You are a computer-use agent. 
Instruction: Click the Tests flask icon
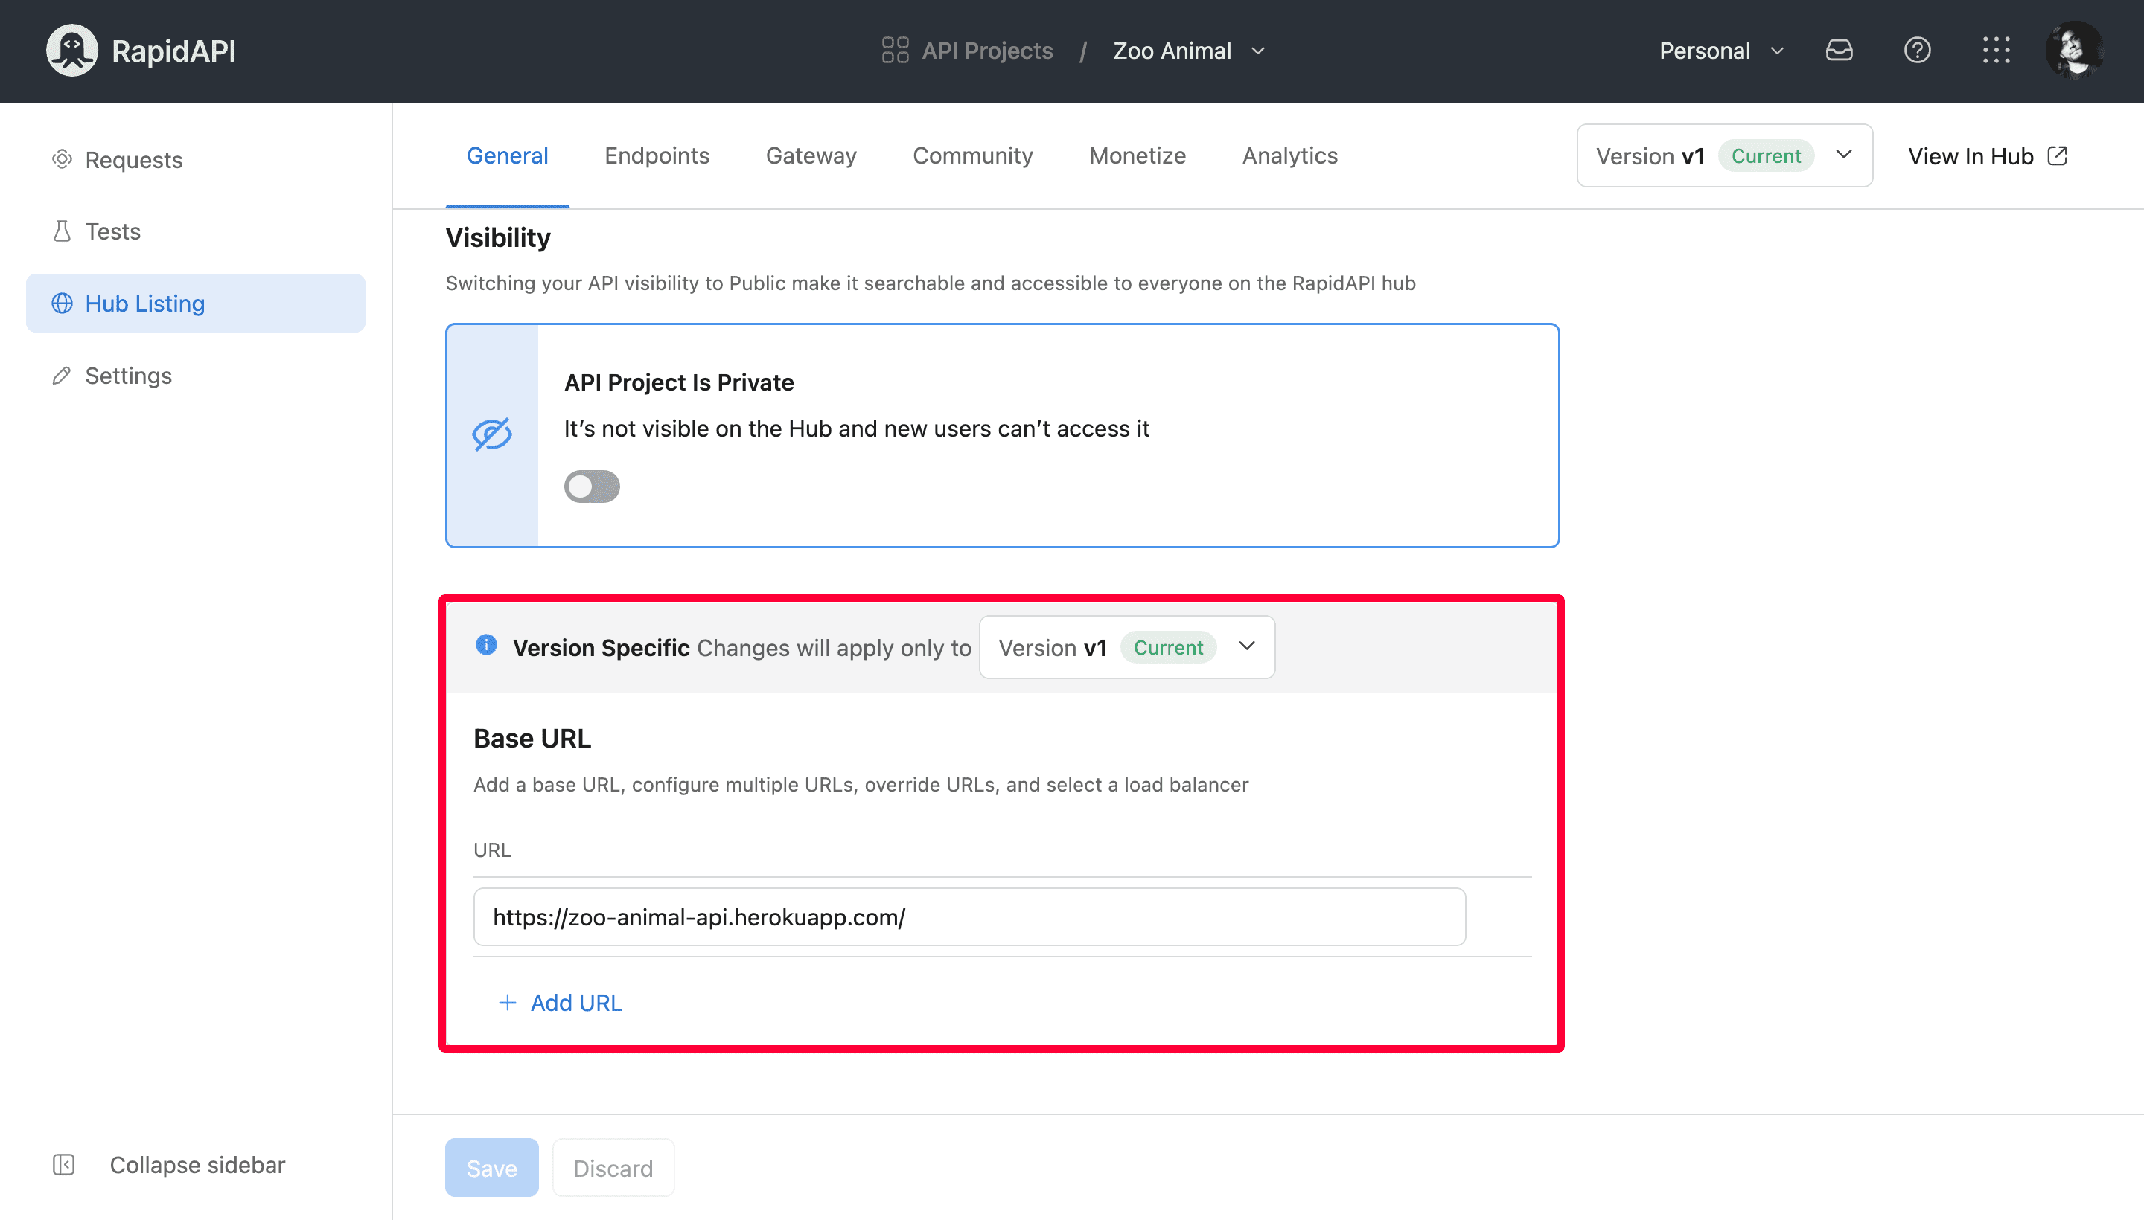click(x=62, y=231)
